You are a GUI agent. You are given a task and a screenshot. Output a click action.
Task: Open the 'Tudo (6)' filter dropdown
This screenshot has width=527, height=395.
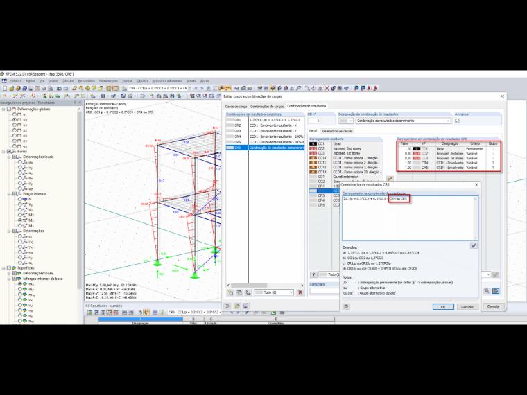[274, 292]
